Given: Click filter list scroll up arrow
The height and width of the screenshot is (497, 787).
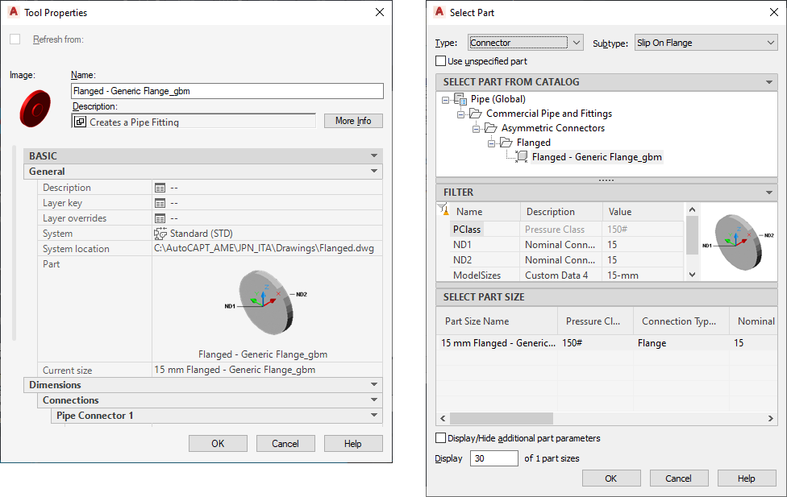Looking at the screenshot, I should (x=692, y=209).
